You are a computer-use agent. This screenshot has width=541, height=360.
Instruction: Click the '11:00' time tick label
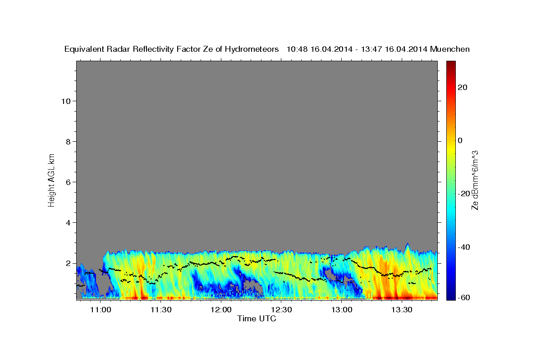click(x=101, y=310)
